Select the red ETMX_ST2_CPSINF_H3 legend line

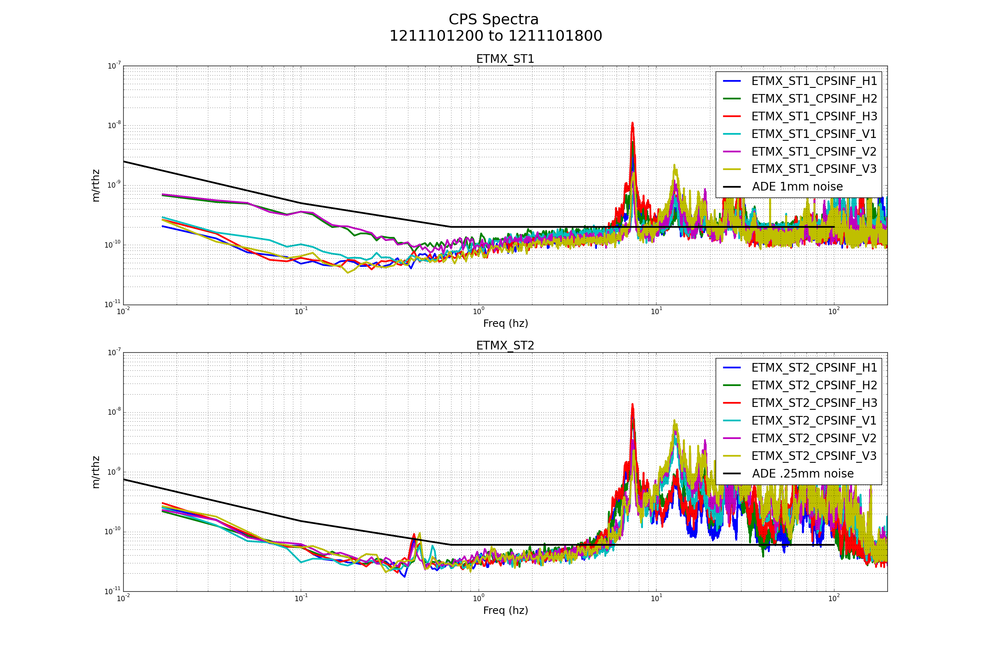(x=732, y=403)
